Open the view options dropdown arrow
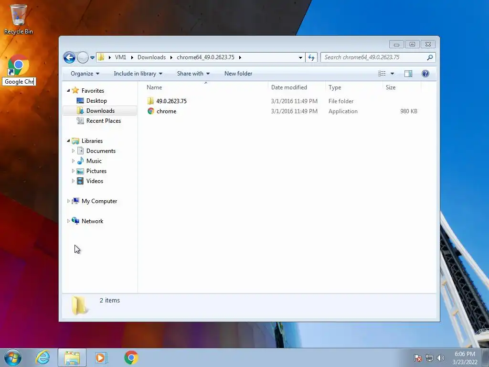 [393, 74]
